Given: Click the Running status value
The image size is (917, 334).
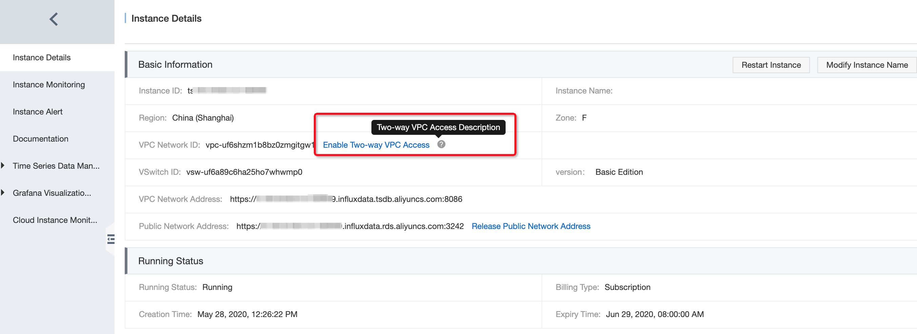Looking at the screenshot, I should 217,287.
